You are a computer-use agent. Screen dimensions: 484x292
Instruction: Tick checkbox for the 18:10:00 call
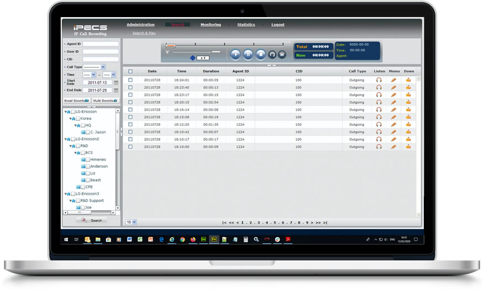click(x=130, y=147)
